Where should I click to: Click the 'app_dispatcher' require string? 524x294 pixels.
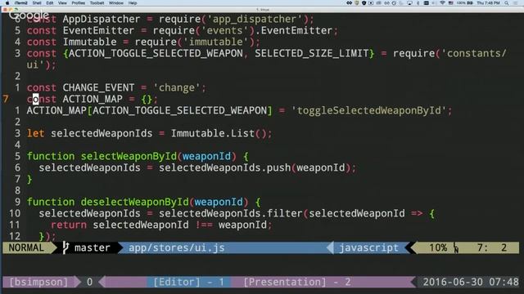pos(255,19)
